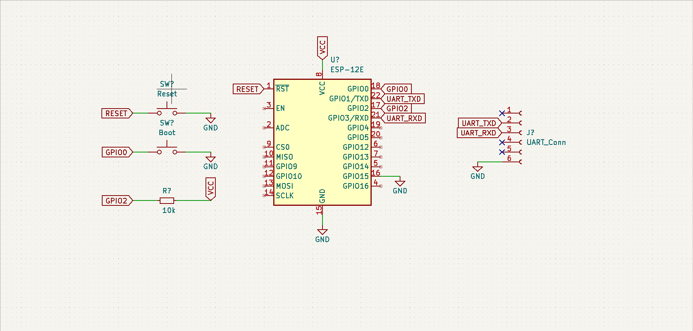Click the SW? reference above Boot
693x331 pixels.
167,123
